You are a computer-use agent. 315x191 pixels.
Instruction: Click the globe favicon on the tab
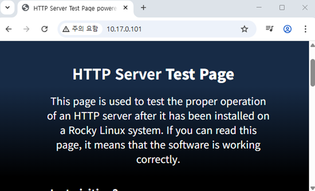point(25,8)
